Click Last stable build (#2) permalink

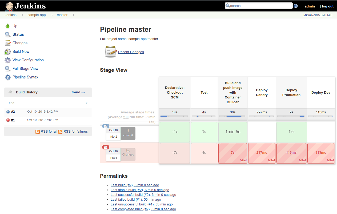click(140, 190)
